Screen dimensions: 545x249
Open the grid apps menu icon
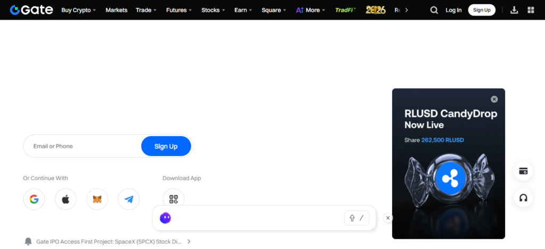(x=531, y=10)
